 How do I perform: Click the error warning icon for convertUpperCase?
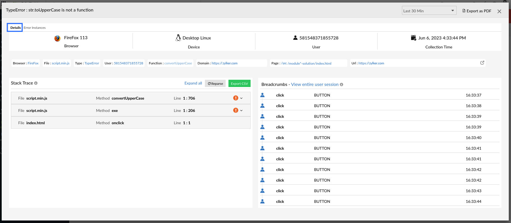click(x=235, y=98)
